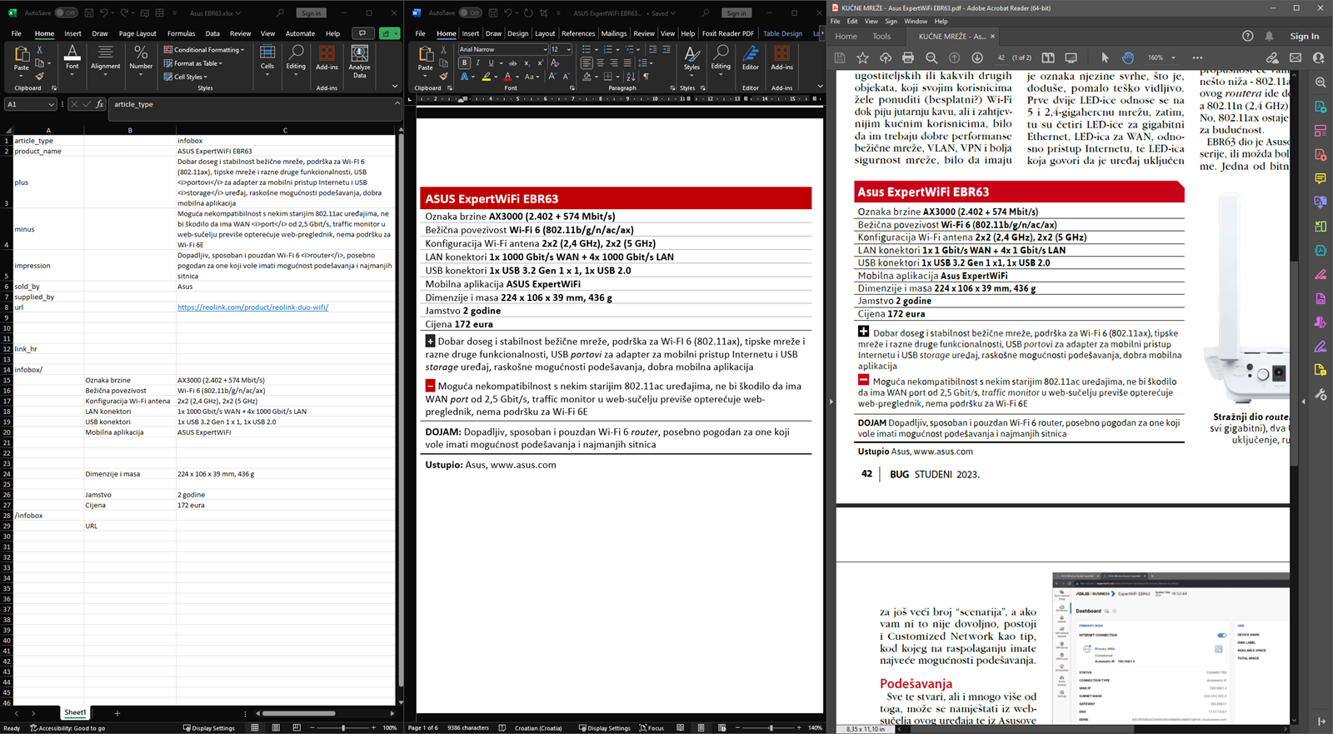
Task: Select cell containing 'Mobilna aplikacija' in Excel
Action: click(x=130, y=432)
